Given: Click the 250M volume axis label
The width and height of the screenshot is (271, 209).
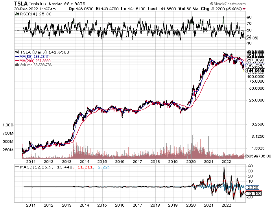Looking at the screenshot, I should 8,150.
